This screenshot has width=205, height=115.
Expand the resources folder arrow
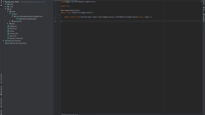coord(10,21)
